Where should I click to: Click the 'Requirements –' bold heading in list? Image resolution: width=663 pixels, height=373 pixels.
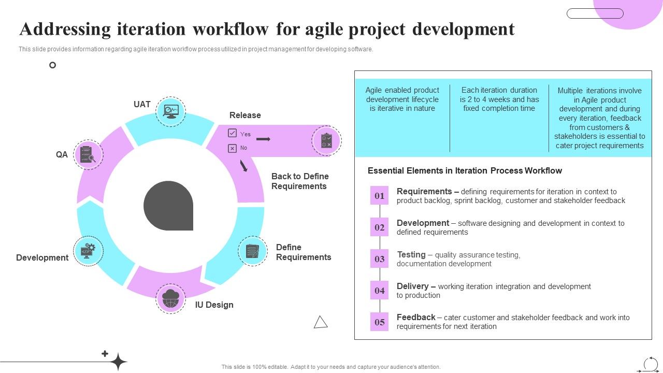pos(427,191)
